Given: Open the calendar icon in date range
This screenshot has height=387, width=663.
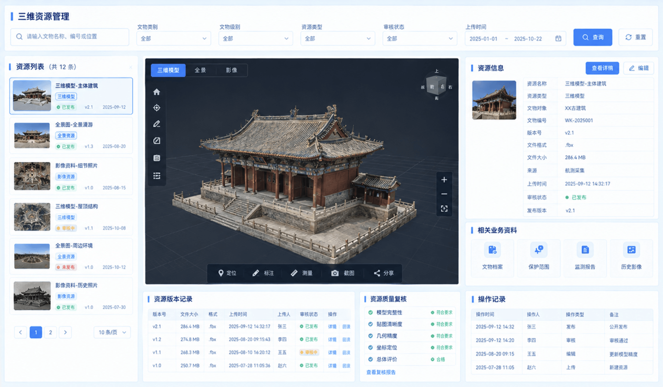Looking at the screenshot, I should tap(558, 38).
